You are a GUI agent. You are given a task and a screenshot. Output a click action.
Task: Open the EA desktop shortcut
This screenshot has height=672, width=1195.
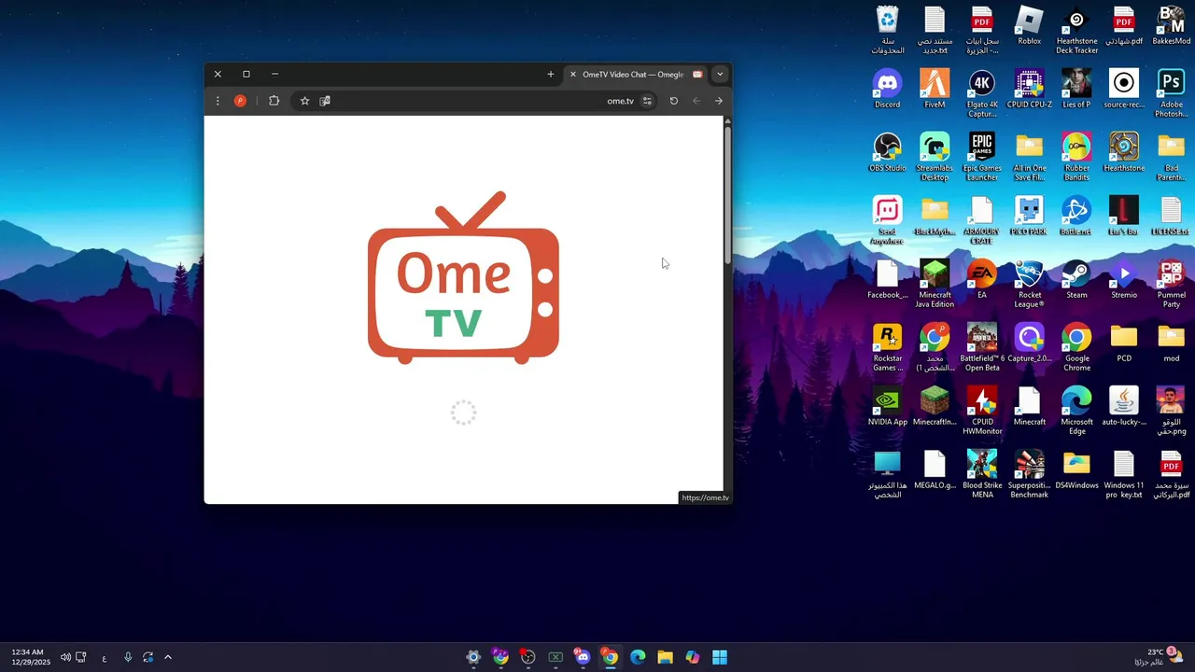tap(982, 280)
